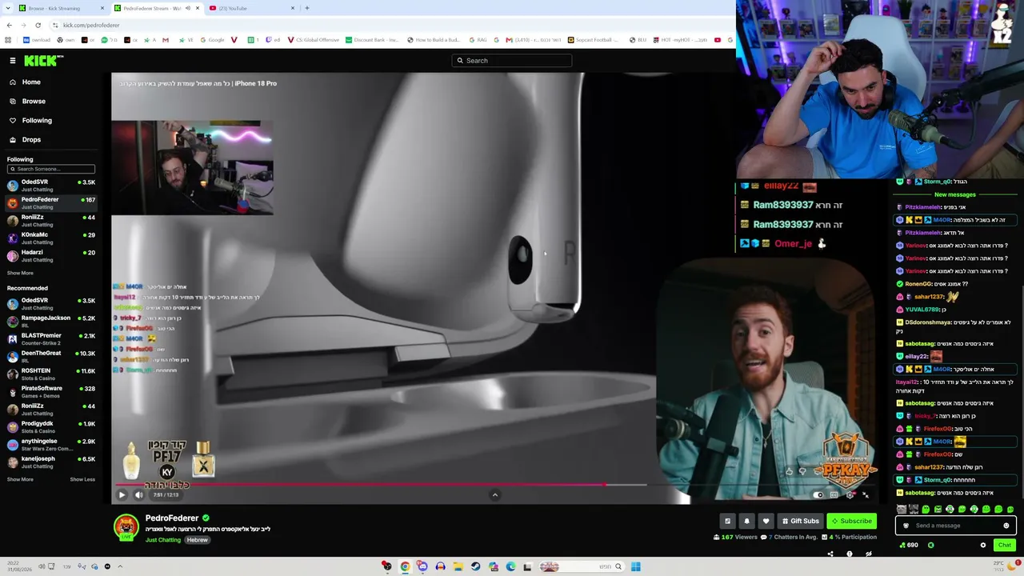Mute the stream player volume
The width and height of the screenshot is (1024, 576).
coord(138,495)
